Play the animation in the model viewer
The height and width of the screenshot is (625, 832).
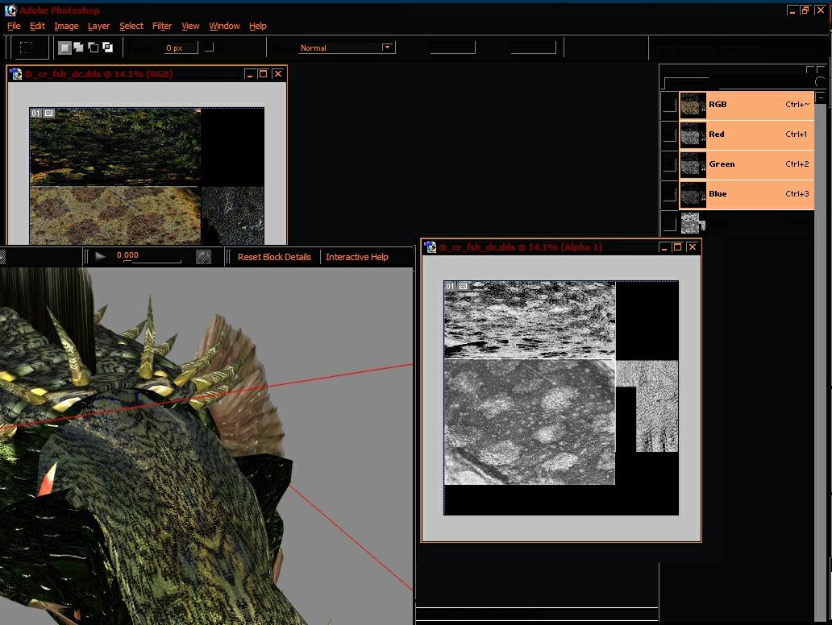click(x=100, y=257)
